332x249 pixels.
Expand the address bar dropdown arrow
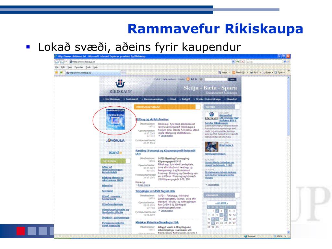click(x=233, y=62)
